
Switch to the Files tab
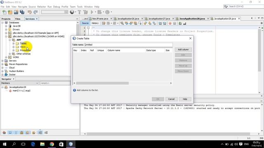pos(18,19)
